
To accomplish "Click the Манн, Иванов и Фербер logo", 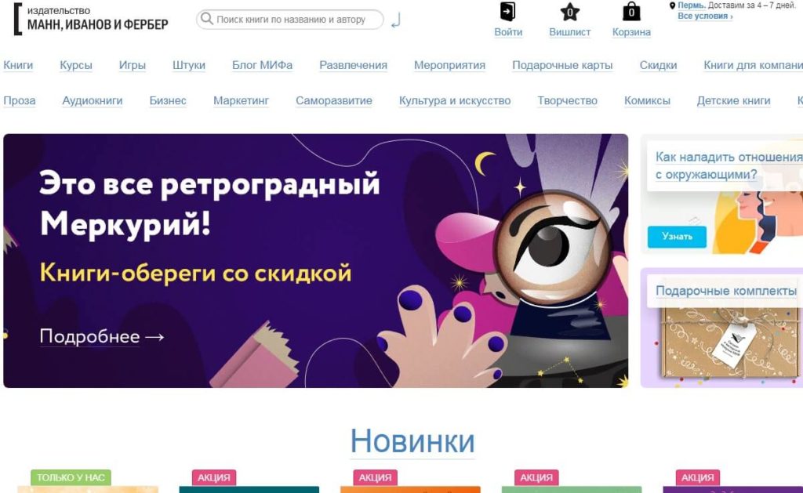I will 91,19.
